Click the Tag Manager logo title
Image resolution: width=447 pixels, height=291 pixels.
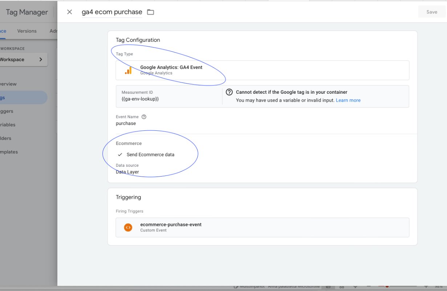click(27, 12)
